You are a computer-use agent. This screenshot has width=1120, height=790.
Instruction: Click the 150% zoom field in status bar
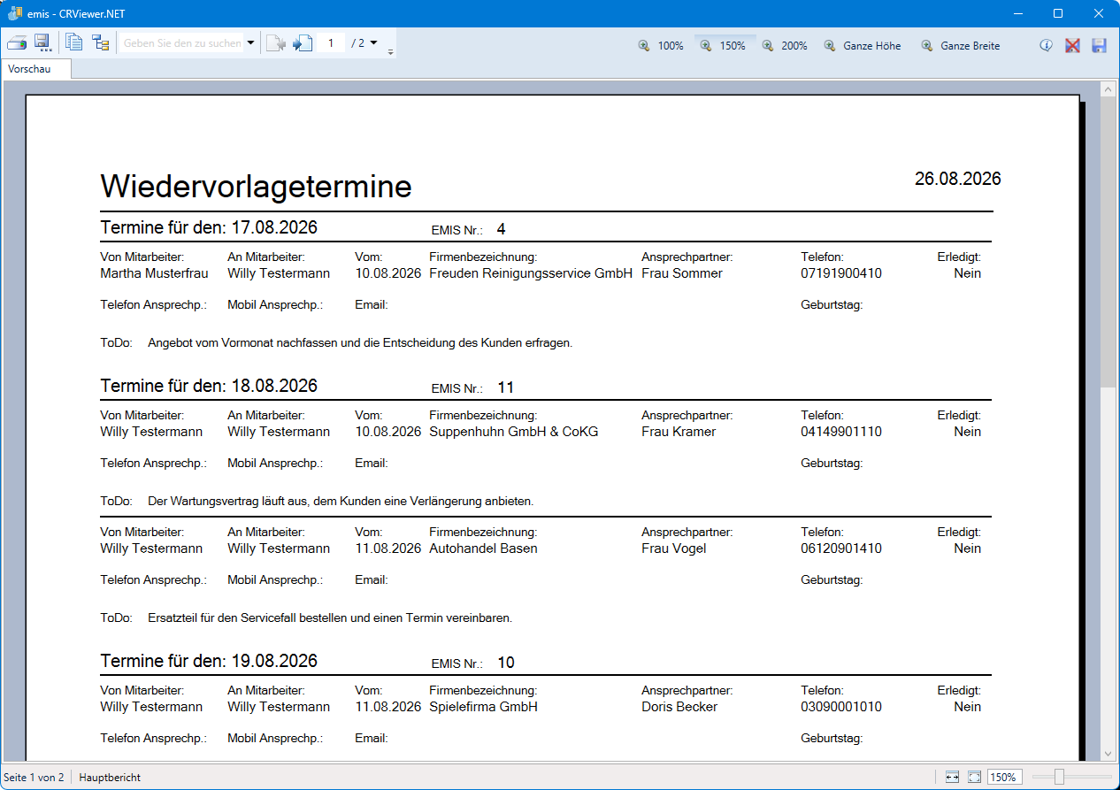tap(1004, 777)
